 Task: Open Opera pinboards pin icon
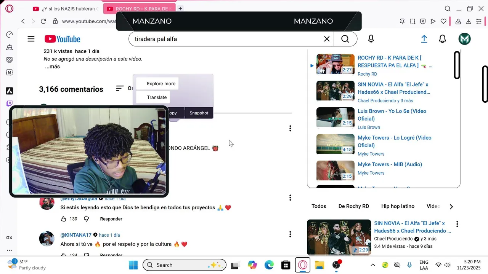click(x=402, y=21)
